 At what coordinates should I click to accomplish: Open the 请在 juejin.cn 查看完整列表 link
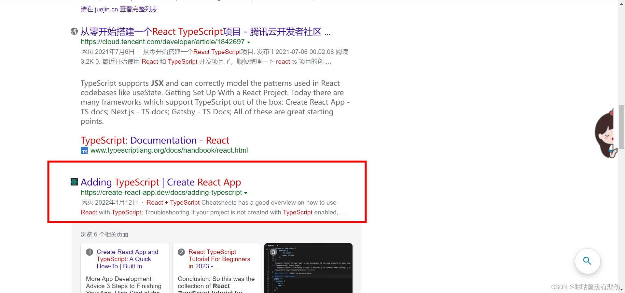tap(119, 9)
